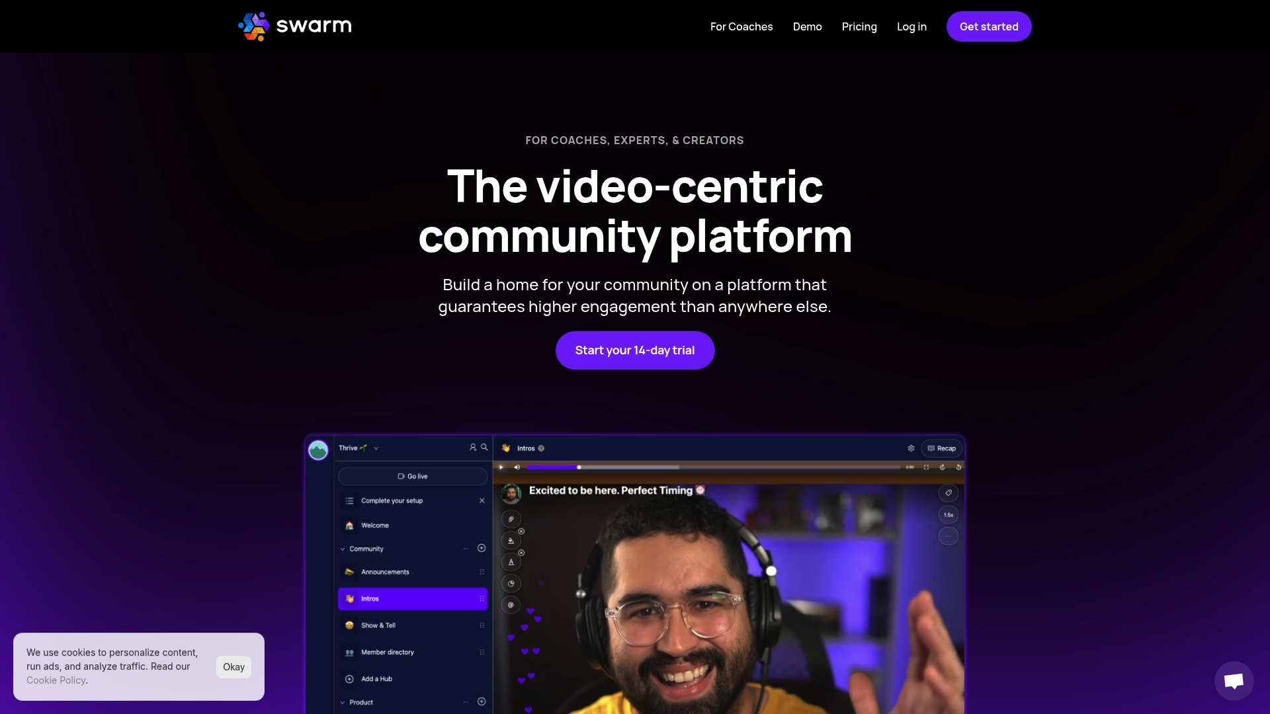Click the Okay button on cookie banner

coord(233,667)
